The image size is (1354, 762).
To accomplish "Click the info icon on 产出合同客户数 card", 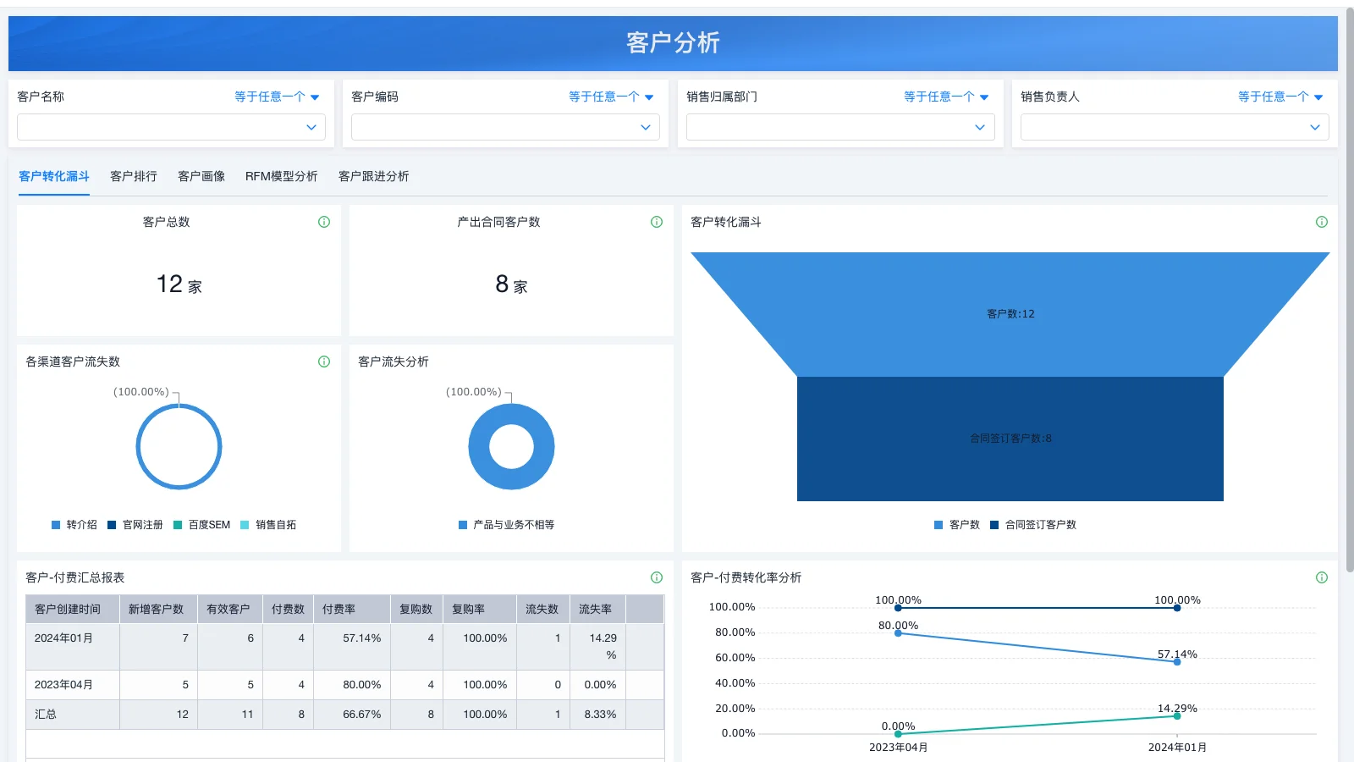I will click(656, 222).
